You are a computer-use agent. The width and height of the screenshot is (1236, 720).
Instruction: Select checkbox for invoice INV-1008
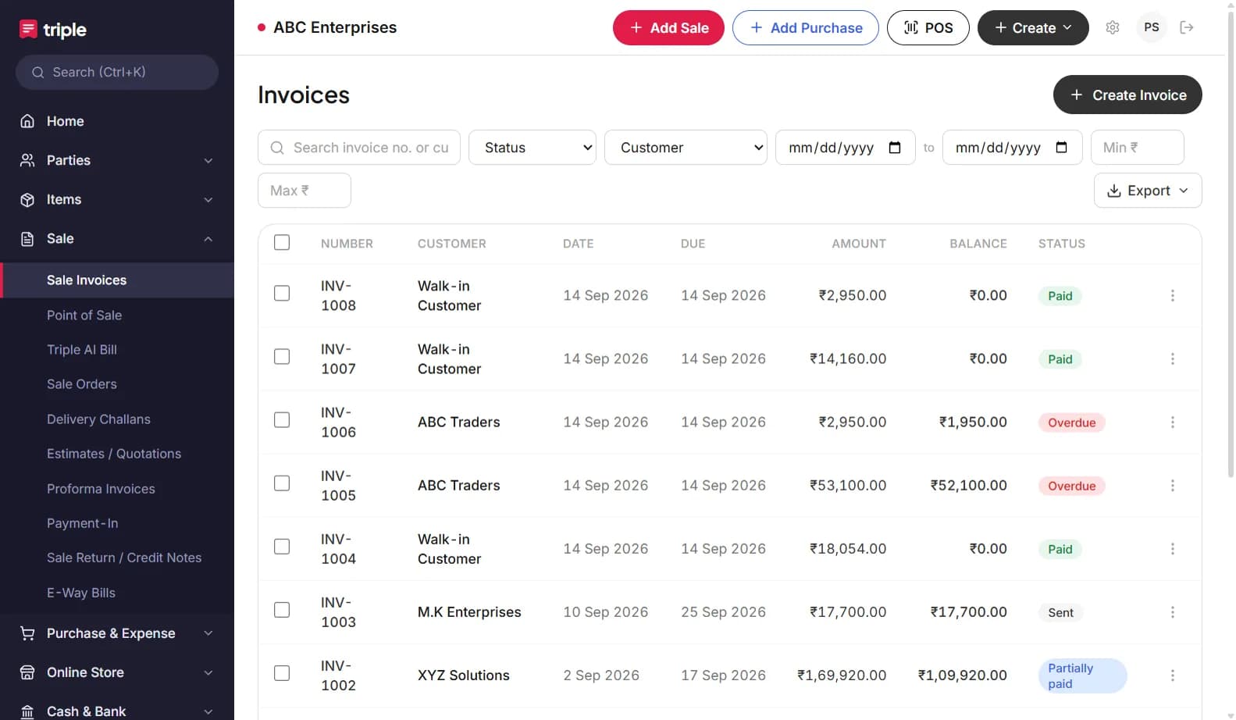(x=282, y=293)
